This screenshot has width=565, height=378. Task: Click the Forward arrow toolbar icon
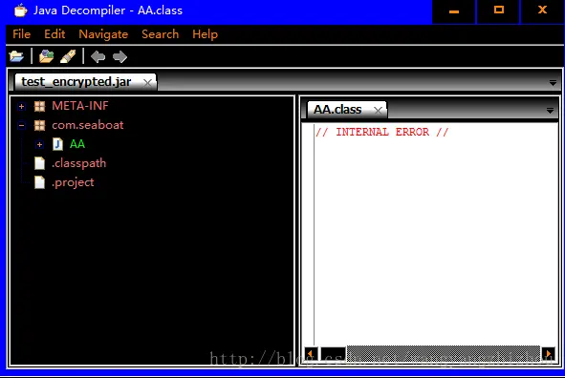tap(120, 57)
